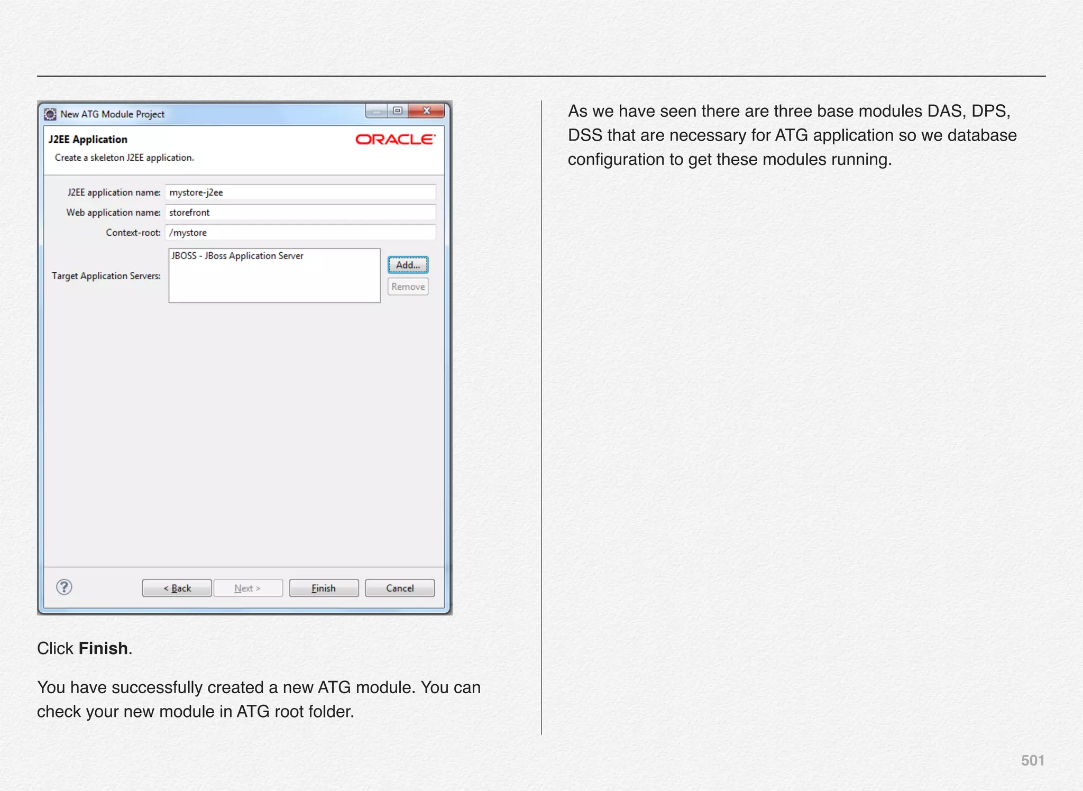Viewport: 1083px width, 791px height.
Task: Click the Eclipse icon in dialog title bar
Action: (x=50, y=114)
